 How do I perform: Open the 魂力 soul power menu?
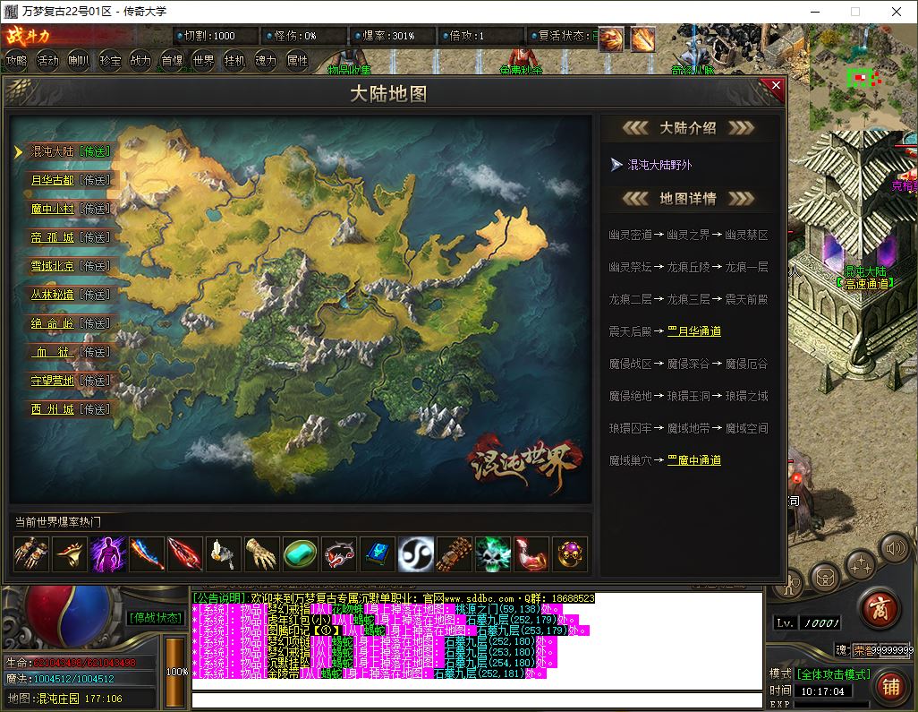(x=266, y=60)
